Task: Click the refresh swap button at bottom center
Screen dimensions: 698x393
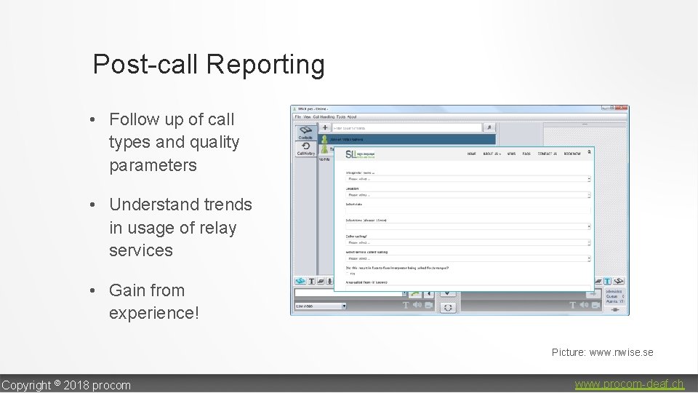Action: click(x=448, y=307)
